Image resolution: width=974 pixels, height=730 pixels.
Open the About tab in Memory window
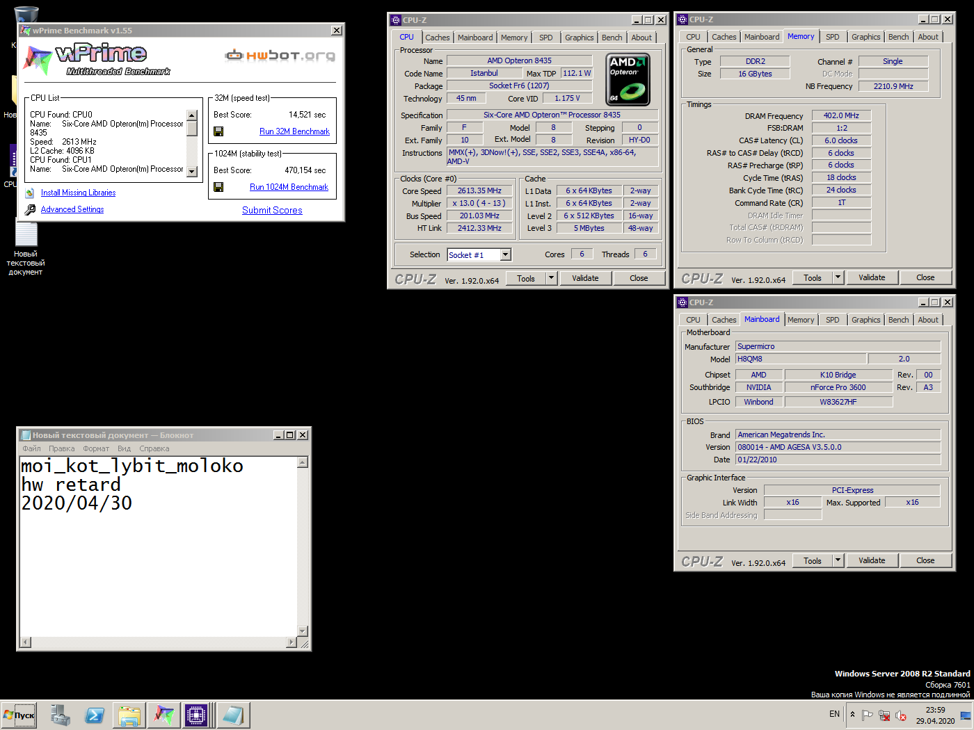(x=928, y=37)
